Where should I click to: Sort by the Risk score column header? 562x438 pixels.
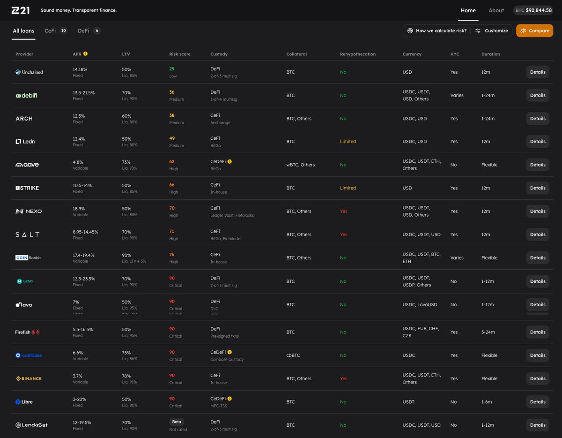180,54
